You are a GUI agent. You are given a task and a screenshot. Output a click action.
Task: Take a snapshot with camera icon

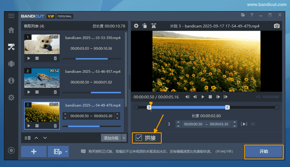[x=277, y=26]
